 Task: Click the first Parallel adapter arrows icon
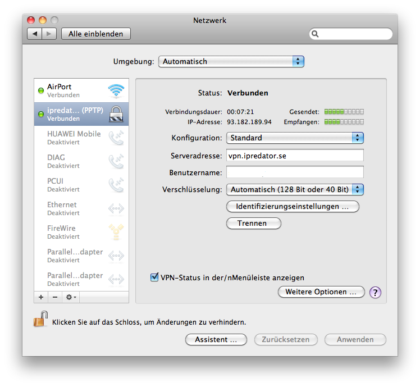click(x=116, y=256)
